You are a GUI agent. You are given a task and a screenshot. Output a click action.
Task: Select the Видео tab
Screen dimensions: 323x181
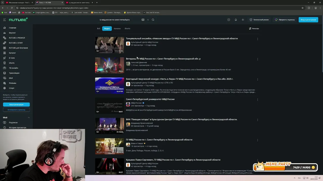point(107,28)
